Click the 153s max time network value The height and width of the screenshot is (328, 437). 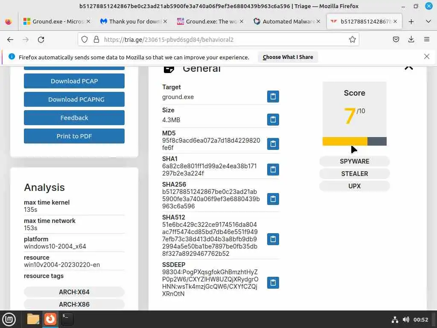click(x=31, y=228)
